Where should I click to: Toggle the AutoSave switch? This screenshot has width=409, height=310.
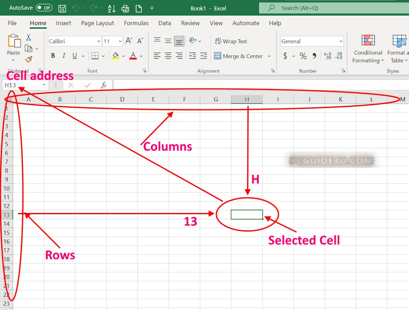[x=44, y=8]
